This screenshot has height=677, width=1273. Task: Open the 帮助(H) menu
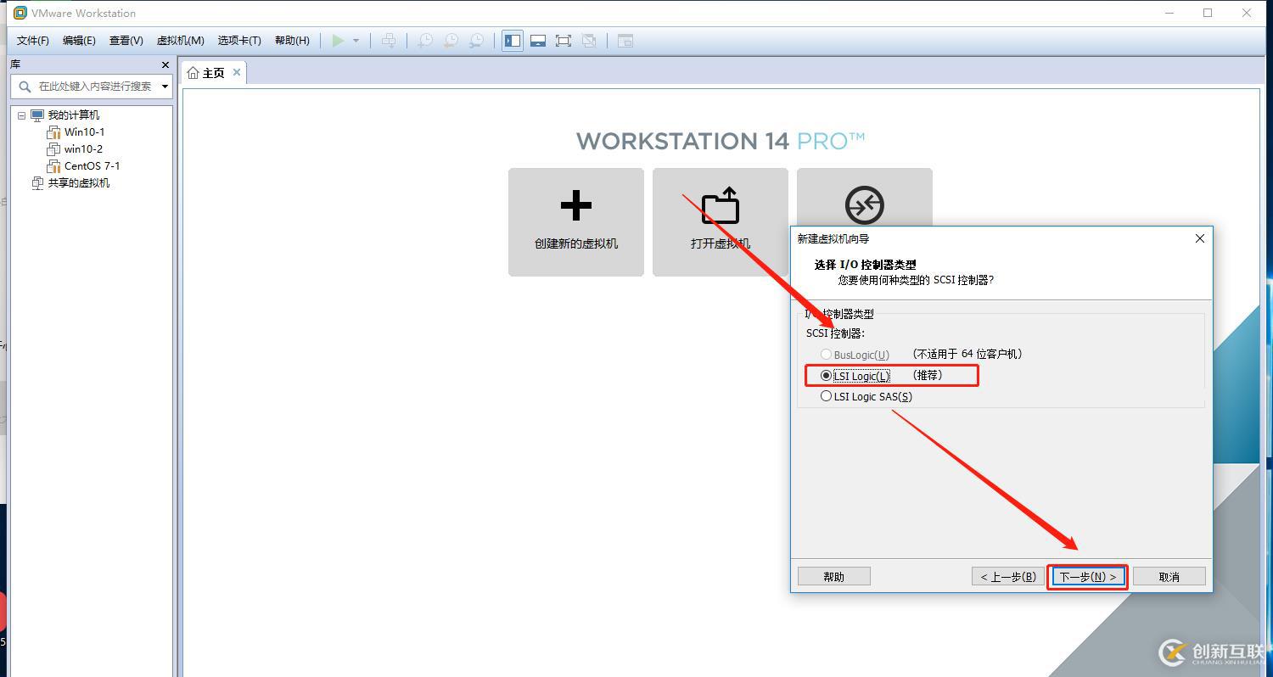pyautogui.click(x=292, y=41)
